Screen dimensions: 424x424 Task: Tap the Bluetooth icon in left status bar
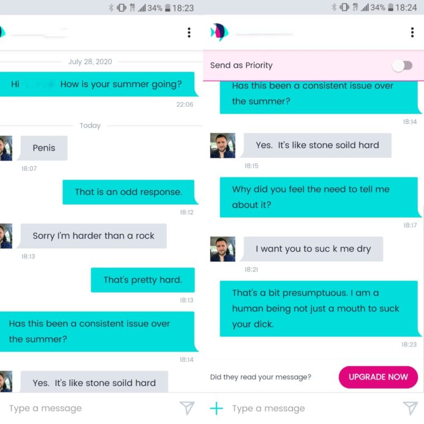tap(111, 8)
